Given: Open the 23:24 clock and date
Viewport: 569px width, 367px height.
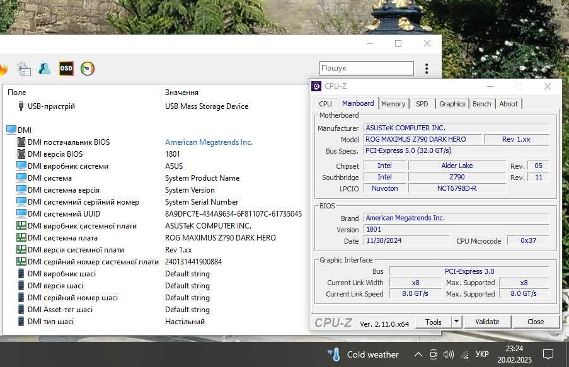Looking at the screenshot, I should tap(514, 354).
